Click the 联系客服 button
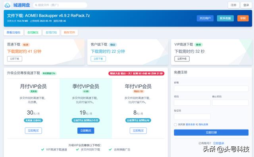This screenshot has height=157, width=254. tap(225, 18)
